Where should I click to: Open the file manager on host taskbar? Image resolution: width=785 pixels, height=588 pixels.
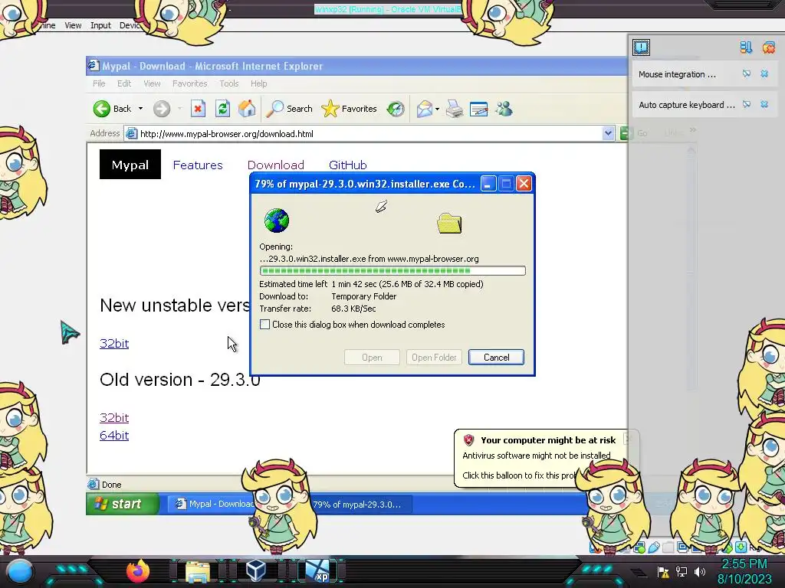click(x=198, y=572)
